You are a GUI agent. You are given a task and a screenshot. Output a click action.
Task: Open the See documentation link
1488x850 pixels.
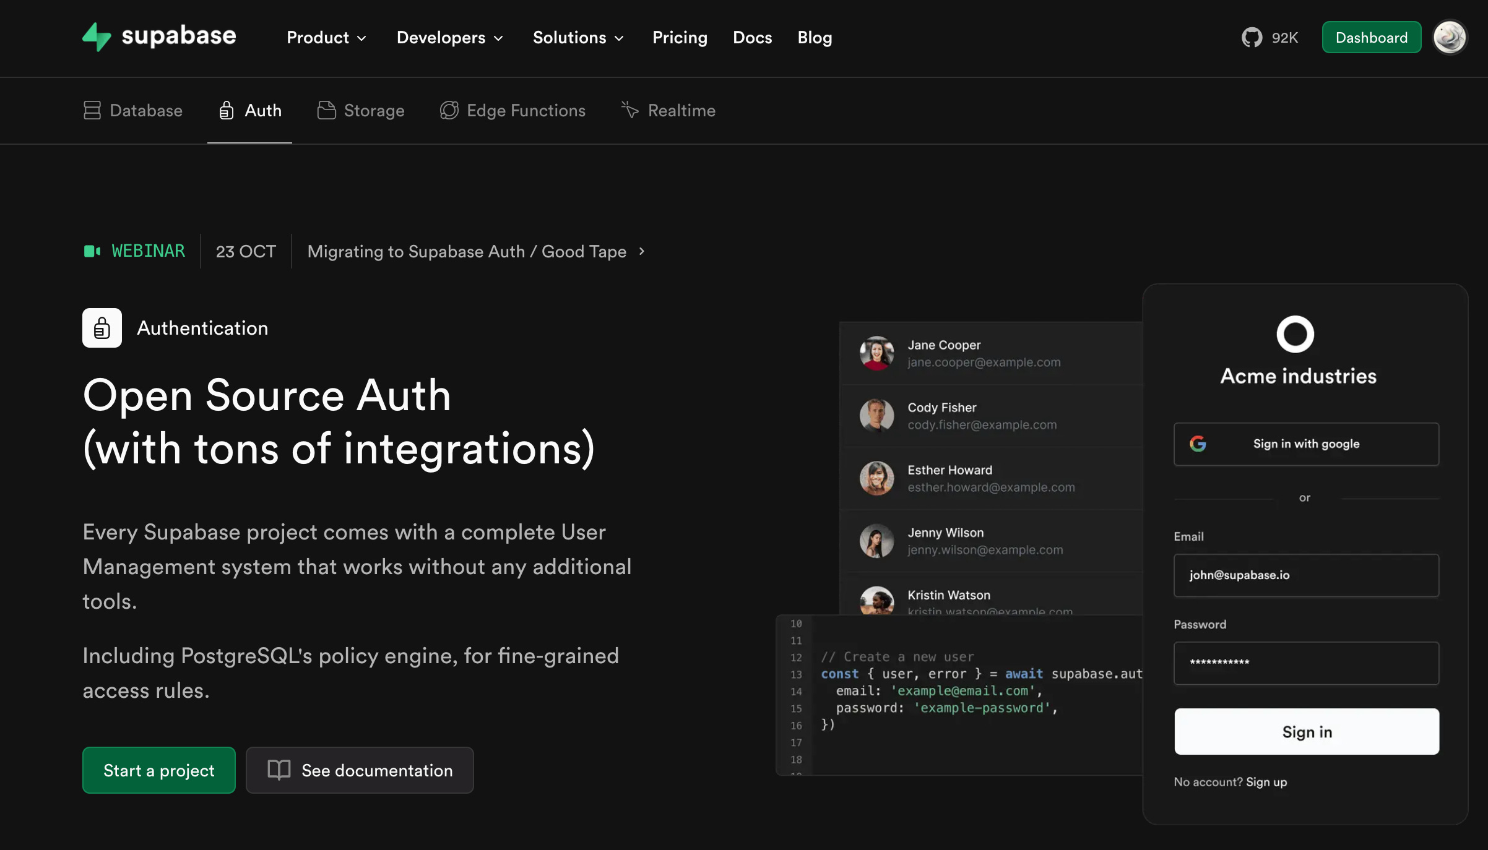[x=360, y=770]
